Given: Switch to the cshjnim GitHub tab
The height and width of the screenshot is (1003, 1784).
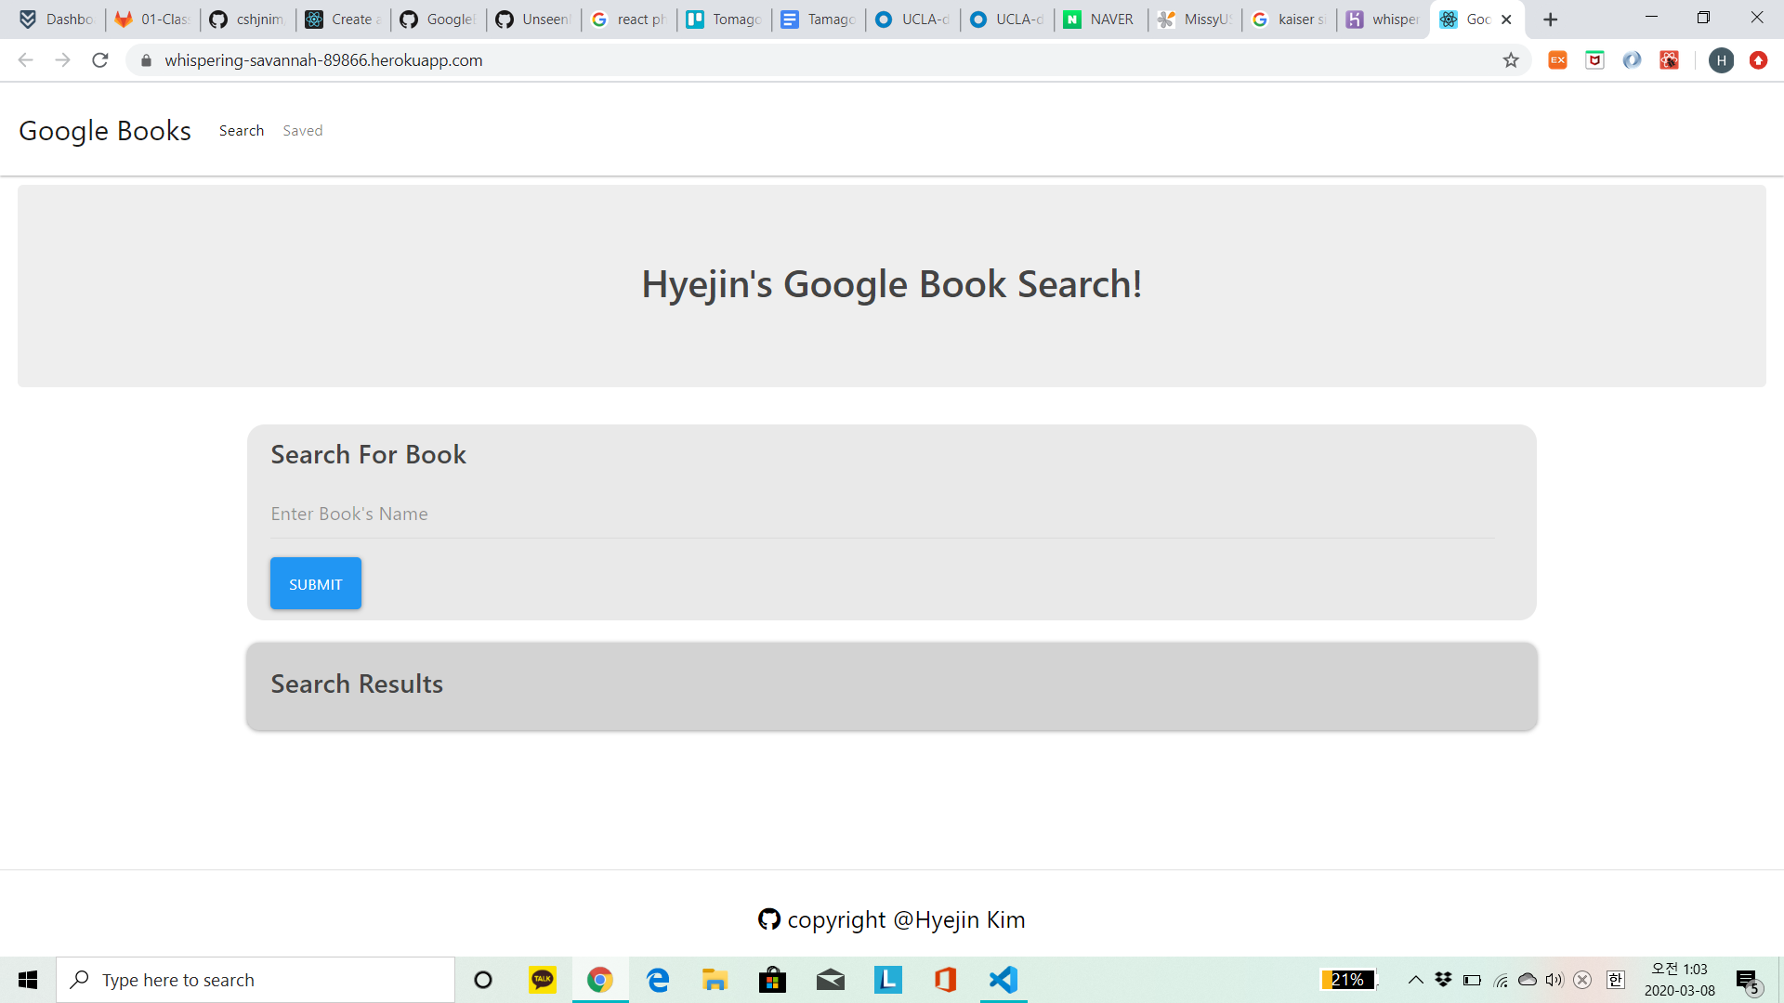Looking at the screenshot, I should coord(248,20).
